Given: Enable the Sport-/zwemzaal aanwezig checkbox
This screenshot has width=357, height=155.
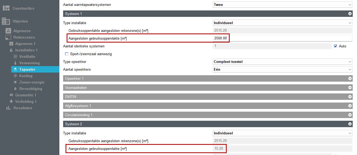Looking at the screenshot, I should click(x=67, y=54).
